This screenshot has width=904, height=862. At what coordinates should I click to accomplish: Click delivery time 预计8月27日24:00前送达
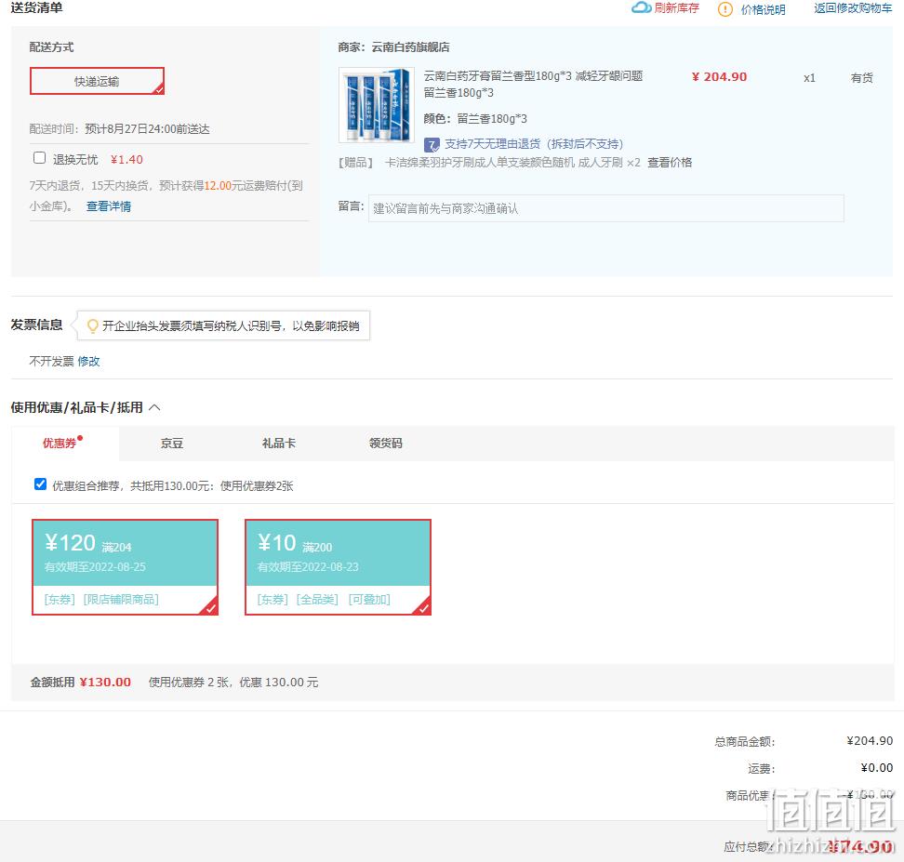click(x=147, y=129)
